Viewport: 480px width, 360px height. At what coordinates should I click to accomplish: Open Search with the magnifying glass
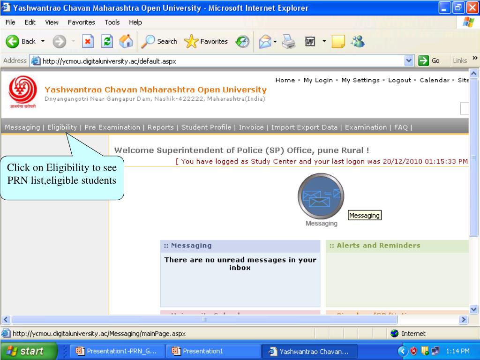159,41
